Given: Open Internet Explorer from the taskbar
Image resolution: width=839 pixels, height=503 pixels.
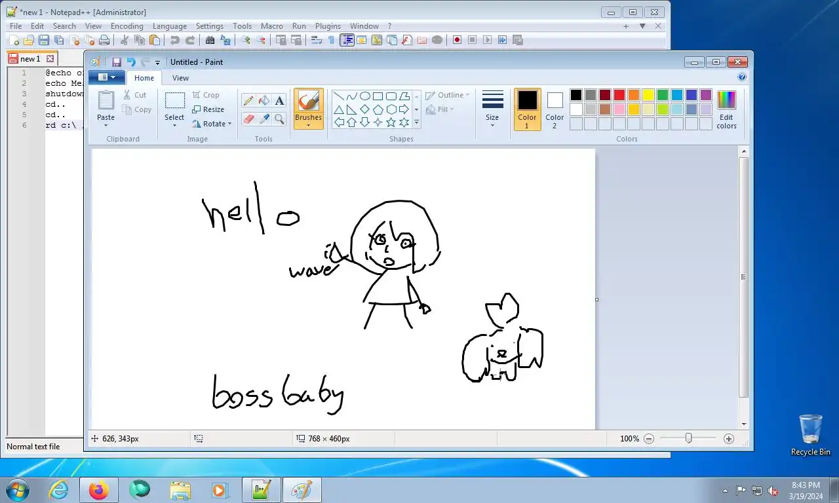Looking at the screenshot, I should [x=59, y=490].
